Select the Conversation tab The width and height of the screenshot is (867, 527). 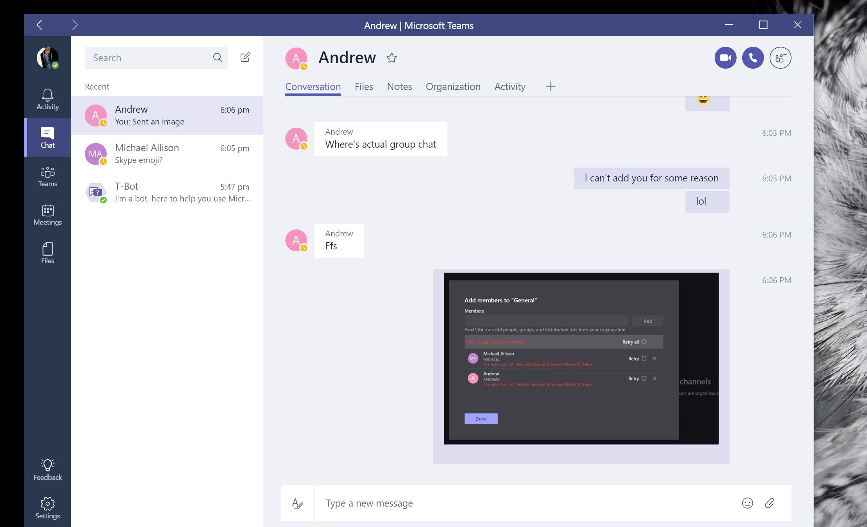click(313, 86)
